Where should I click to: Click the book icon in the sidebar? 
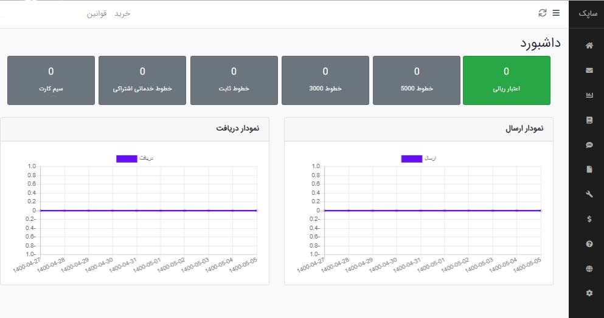point(588,120)
